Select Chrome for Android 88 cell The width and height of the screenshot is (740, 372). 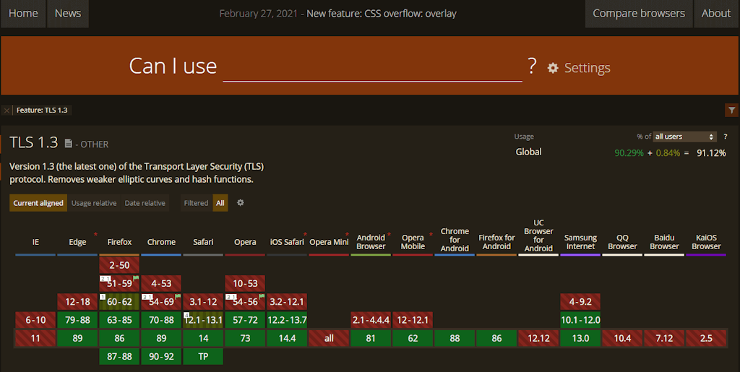tap(455, 338)
